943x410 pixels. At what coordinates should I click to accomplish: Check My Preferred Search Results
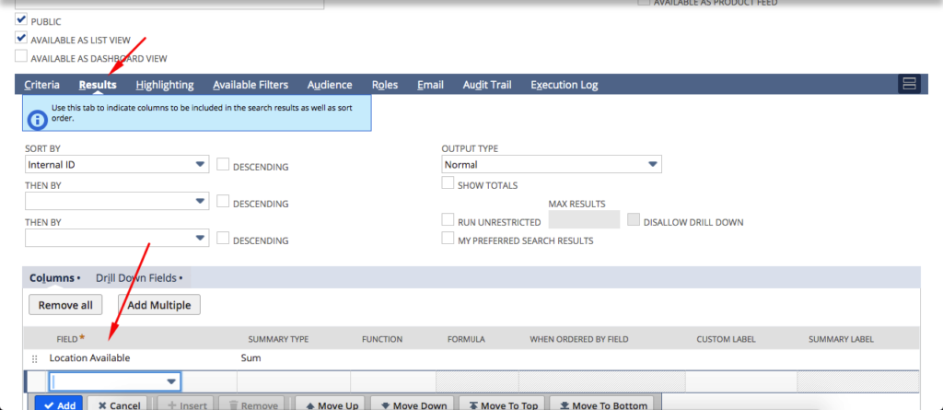[x=448, y=239]
